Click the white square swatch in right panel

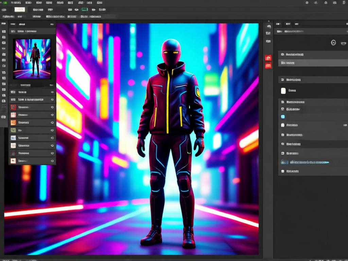click(x=283, y=90)
